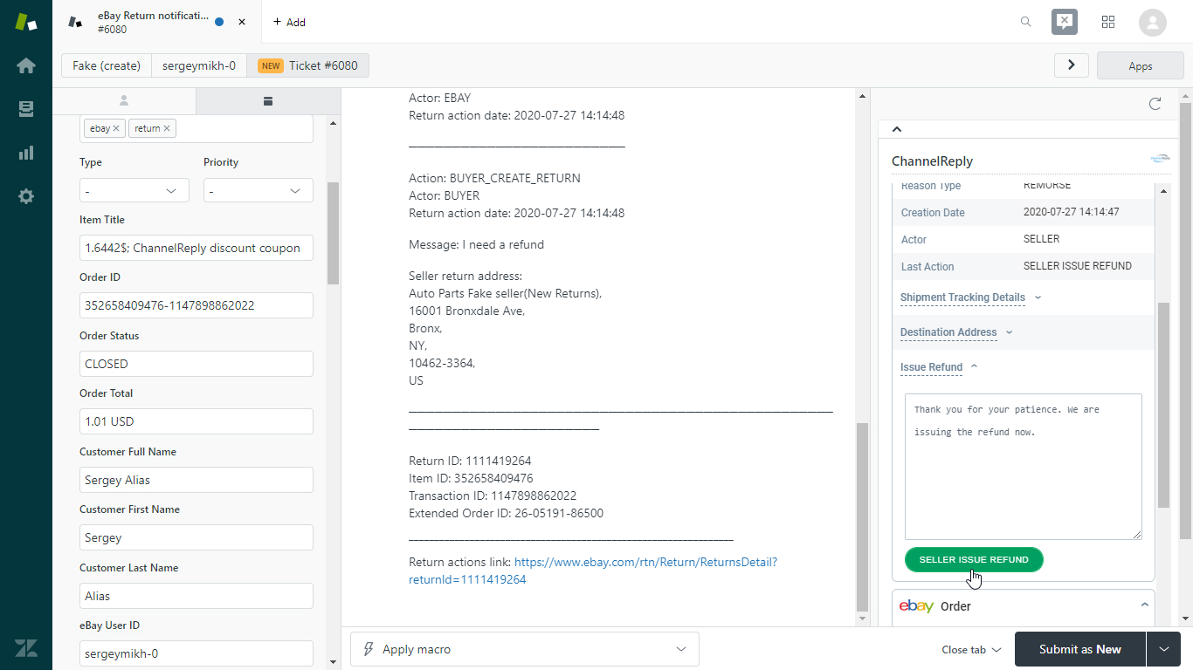Click Submit as New button
1193x670 pixels.
coord(1080,649)
